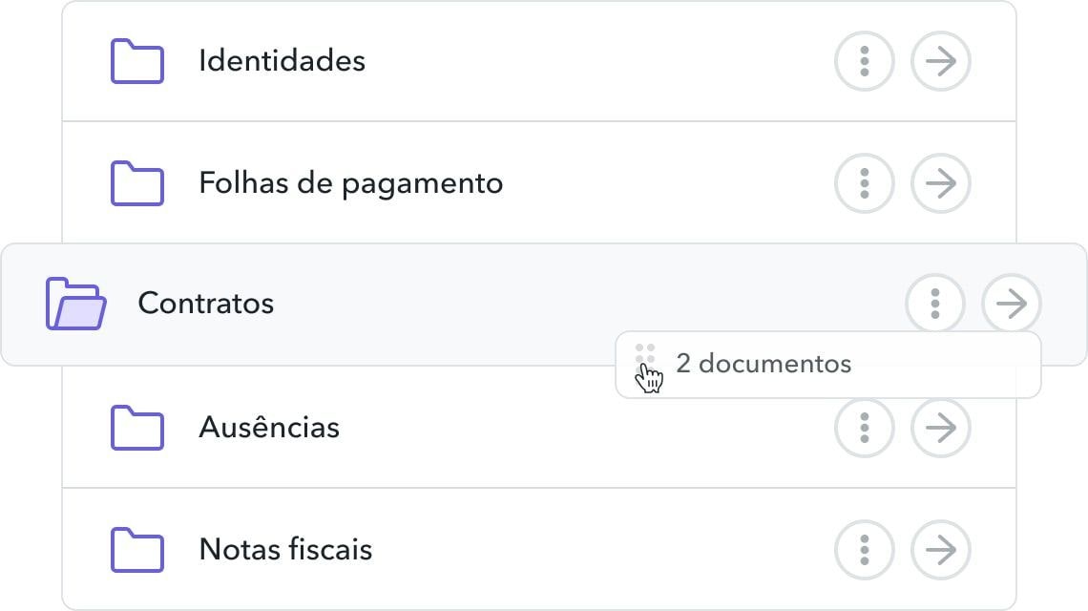
Task: Open the three-dot menu for Folhas de pagamento
Action: (x=865, y=182)
